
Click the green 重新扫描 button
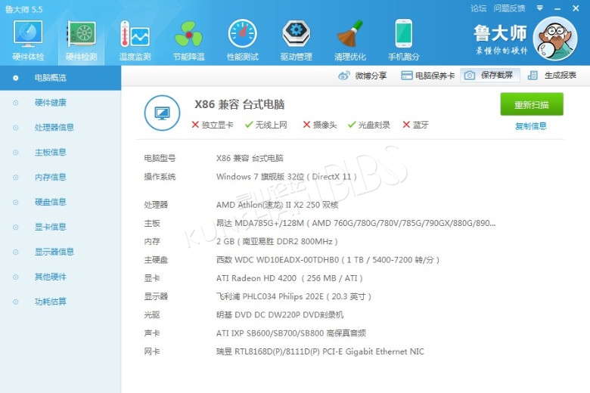click(x=532, y=104)
